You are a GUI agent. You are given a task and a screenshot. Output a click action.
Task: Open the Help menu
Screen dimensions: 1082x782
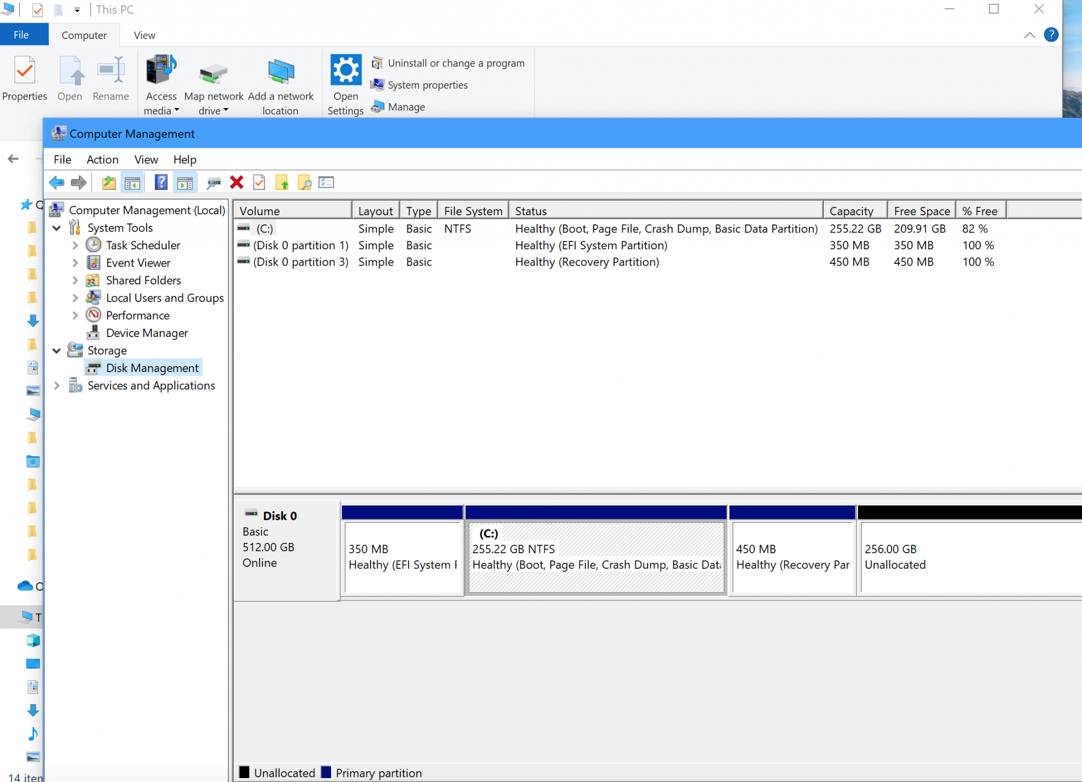click(184, 160)
